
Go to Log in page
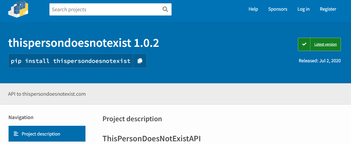tap(303, 9)
